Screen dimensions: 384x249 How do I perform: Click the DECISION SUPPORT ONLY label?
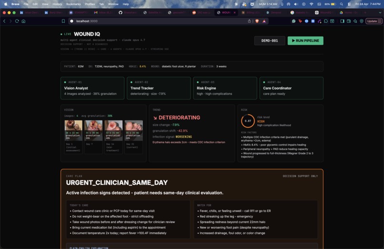coord(300,176)
